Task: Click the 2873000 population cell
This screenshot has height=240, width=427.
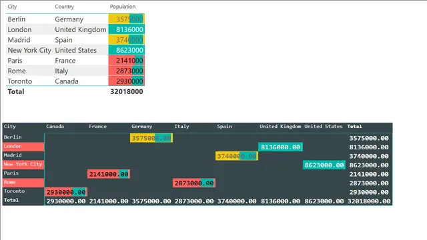Action: [127, 71]
